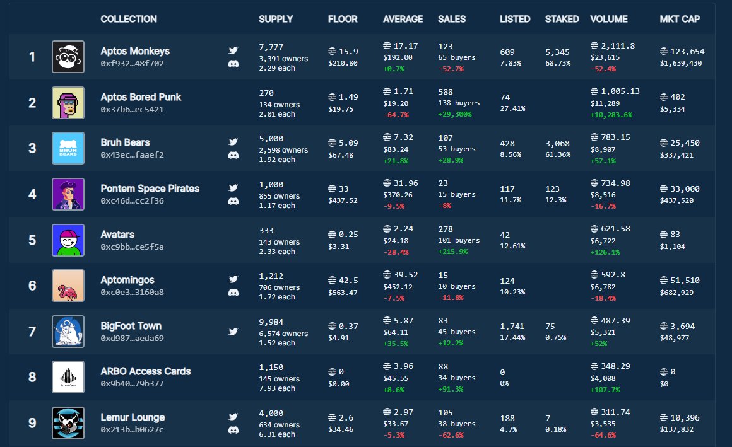Click Aptos Monkeys 3,391 owners text
The width and height of the screenshot is (732, 447).
pyautogui.click(x=283, y=59)
